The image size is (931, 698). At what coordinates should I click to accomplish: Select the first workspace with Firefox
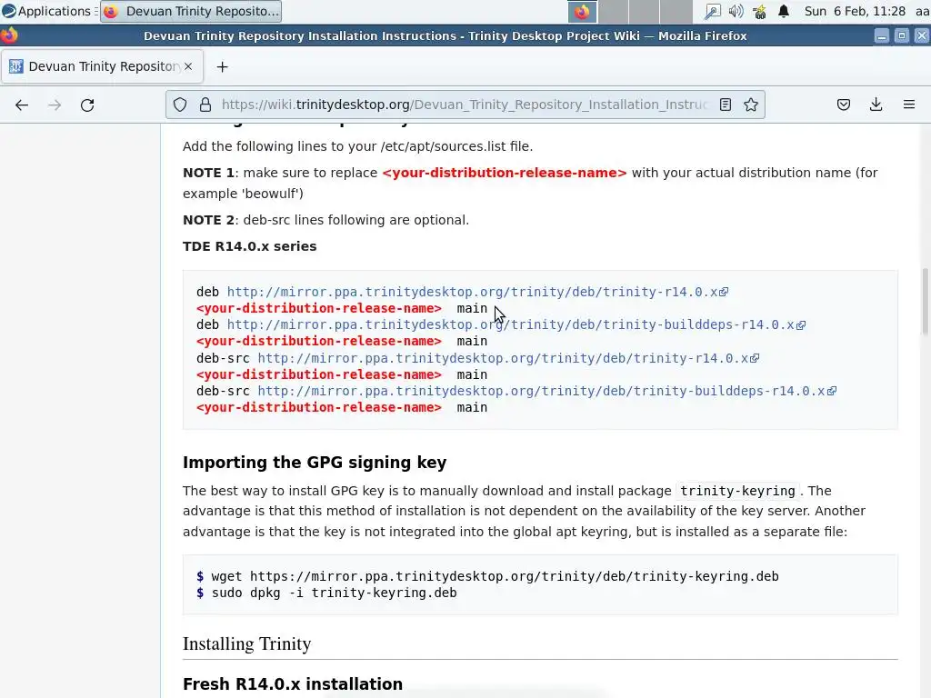pos(582,11)
